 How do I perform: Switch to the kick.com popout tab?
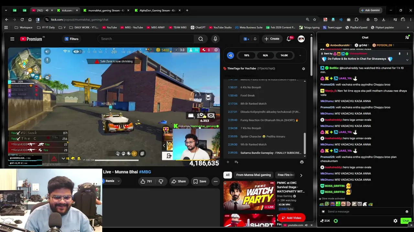pos(67,10)
